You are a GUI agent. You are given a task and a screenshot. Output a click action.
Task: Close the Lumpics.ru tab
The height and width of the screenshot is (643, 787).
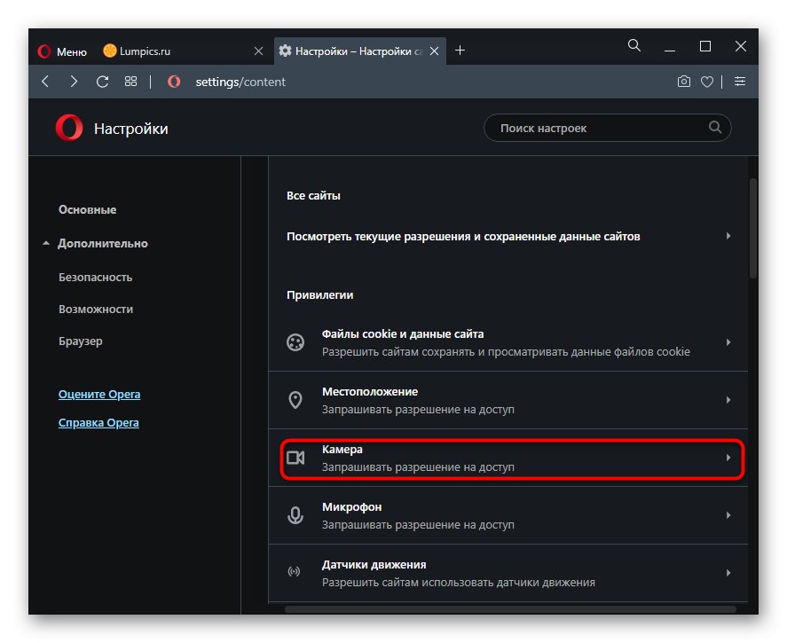point(258,51)
